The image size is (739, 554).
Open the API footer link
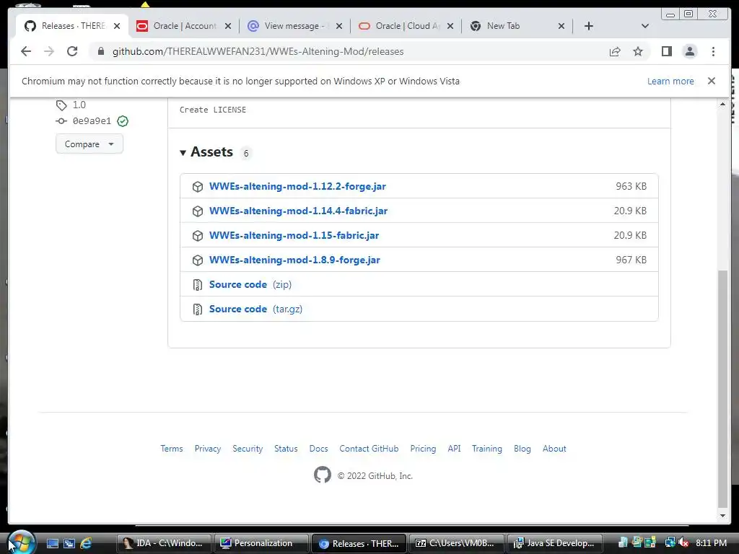(454, 449)
